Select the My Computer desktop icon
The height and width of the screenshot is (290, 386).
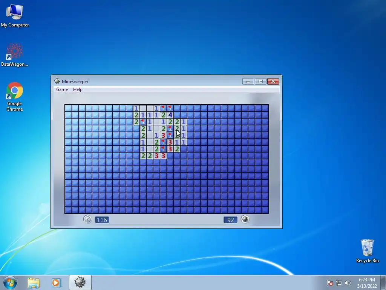click(x=15, y=15)
